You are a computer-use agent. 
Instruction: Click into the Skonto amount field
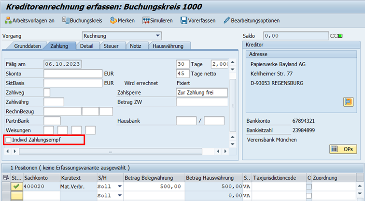tap(72, 73)
